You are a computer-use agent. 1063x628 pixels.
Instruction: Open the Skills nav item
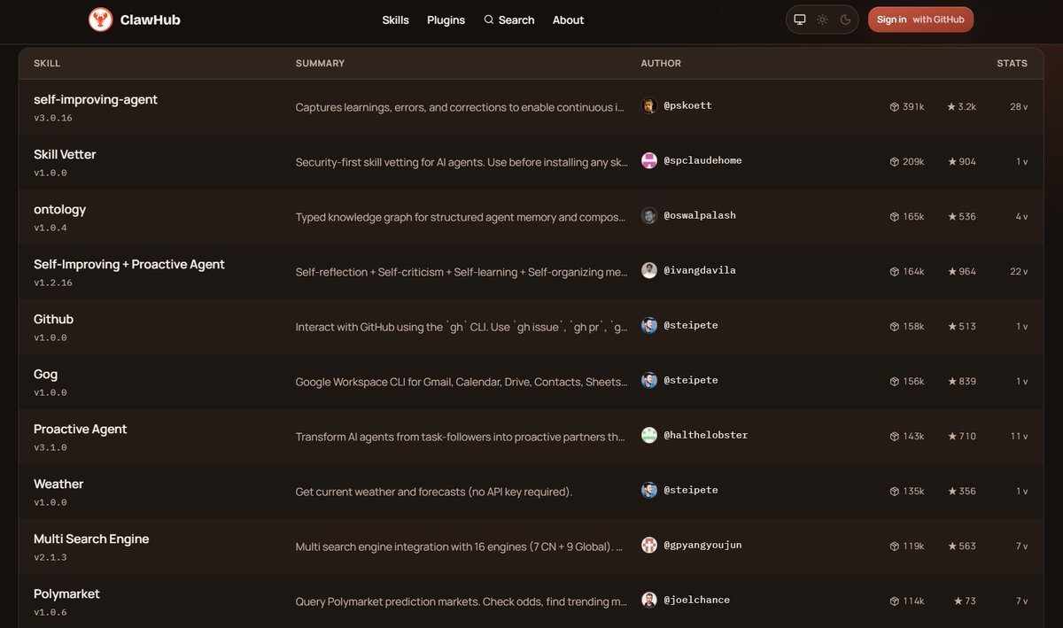point(395,19)
